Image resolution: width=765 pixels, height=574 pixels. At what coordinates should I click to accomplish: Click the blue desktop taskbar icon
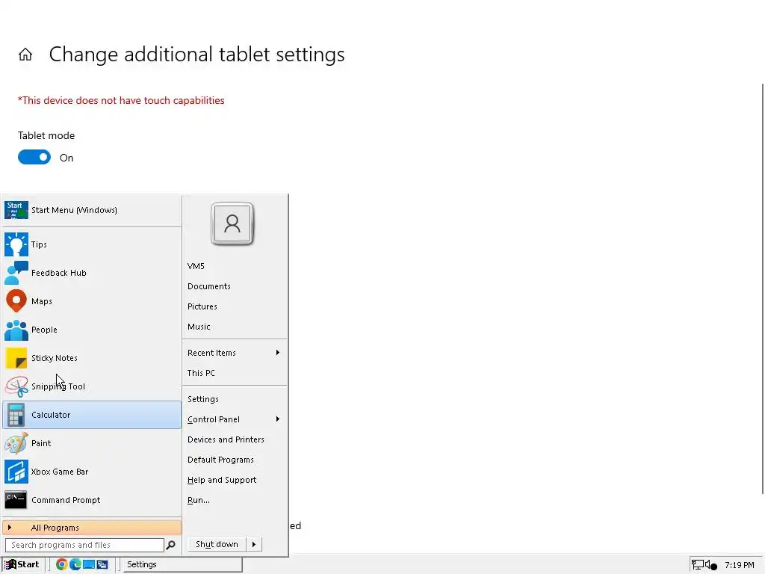coord(89,564)
